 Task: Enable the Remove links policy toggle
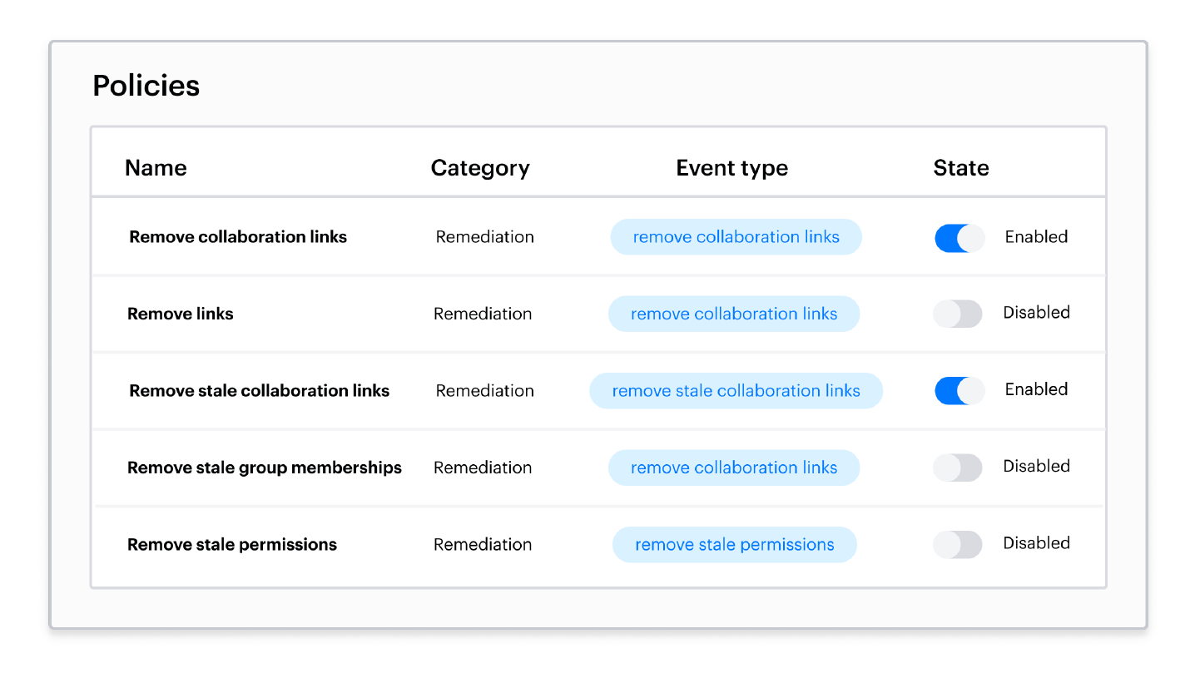958,314
